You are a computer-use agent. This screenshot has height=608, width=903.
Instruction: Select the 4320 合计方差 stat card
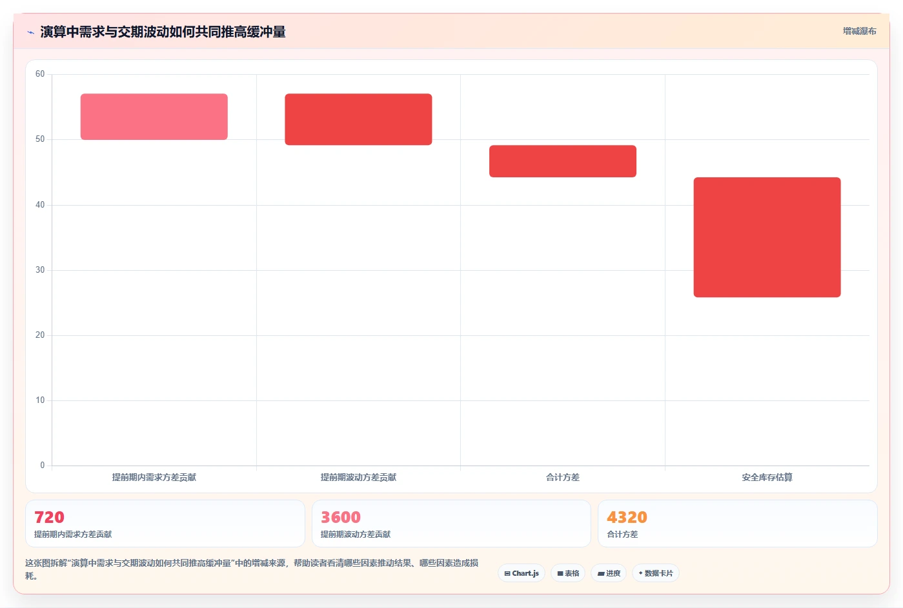(737, 524)
